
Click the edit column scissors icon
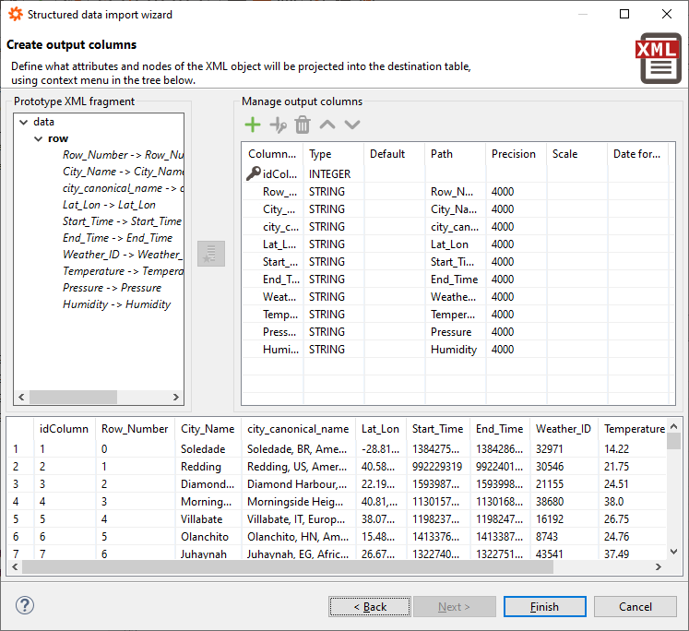[278, 125]
